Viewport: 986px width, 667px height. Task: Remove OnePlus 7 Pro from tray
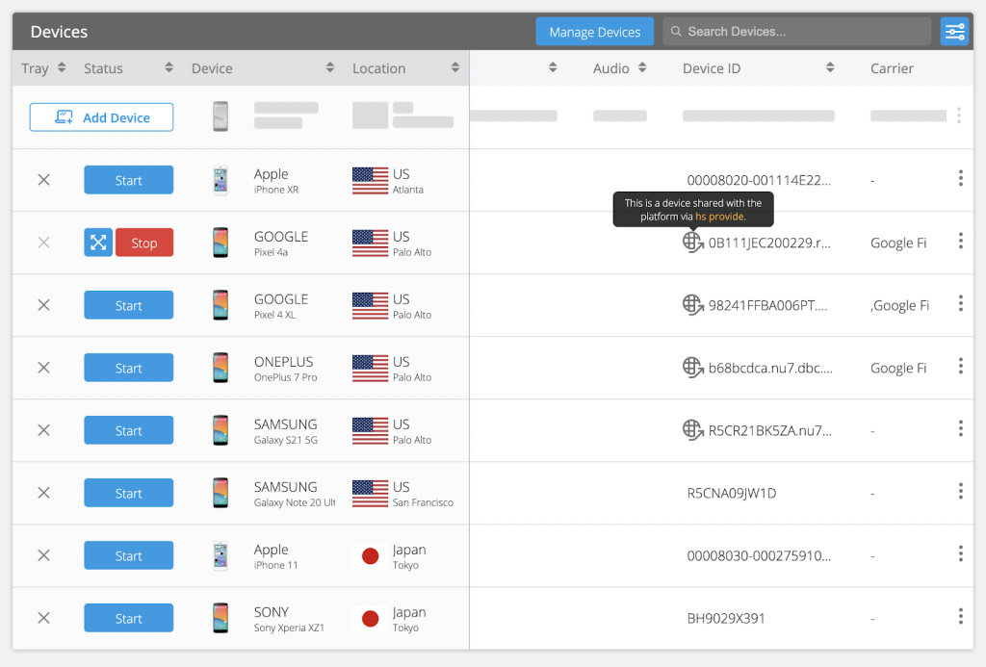(x=43, y=368)
